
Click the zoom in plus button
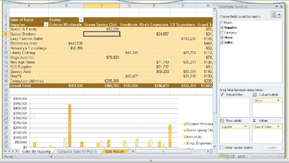click(x=281, y=157)
